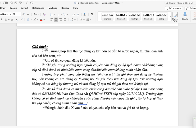Screen dimensions: 196x128
Task: Open the Editing mode button
Action: pyautogui.click(x=191, y=8)
